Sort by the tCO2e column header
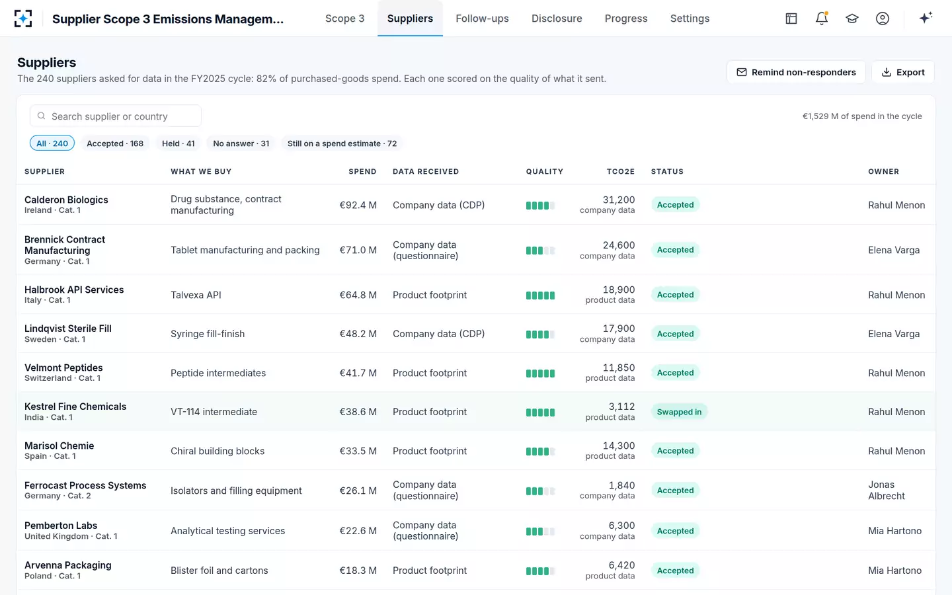Screen dimensions: 952x595 tap(621, 171)
